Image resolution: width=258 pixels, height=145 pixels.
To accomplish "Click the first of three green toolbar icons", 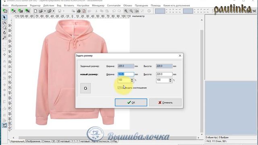I will pyautogui.click(x=14, y=11).
